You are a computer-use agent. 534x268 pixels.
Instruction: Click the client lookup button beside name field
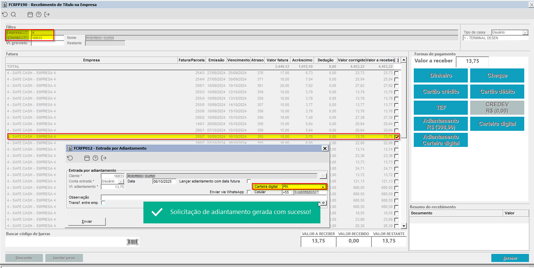click(323, 176)
